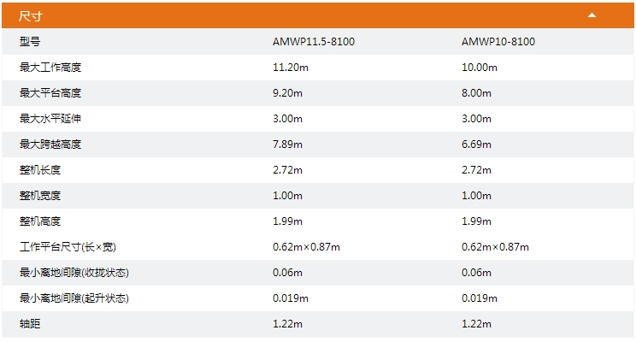Click the 7.89m value cell

(x=287, y=144)
